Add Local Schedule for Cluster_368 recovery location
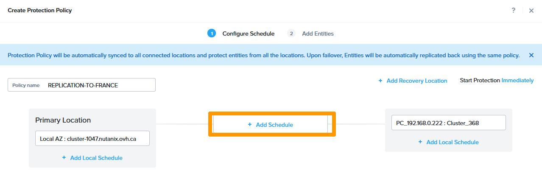 [x=453, y=142]
